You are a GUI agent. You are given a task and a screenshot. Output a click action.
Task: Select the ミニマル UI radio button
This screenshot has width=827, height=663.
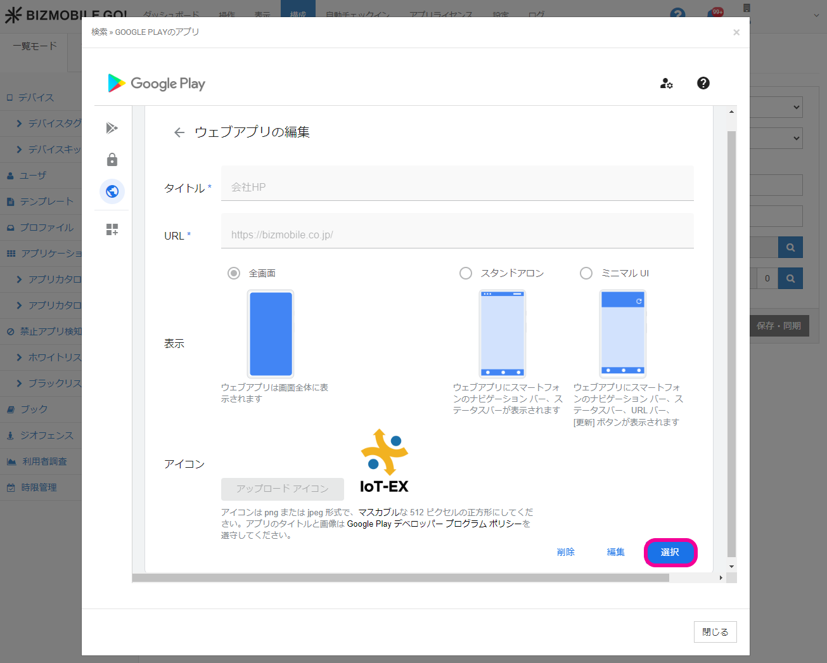tap(586, 273)
